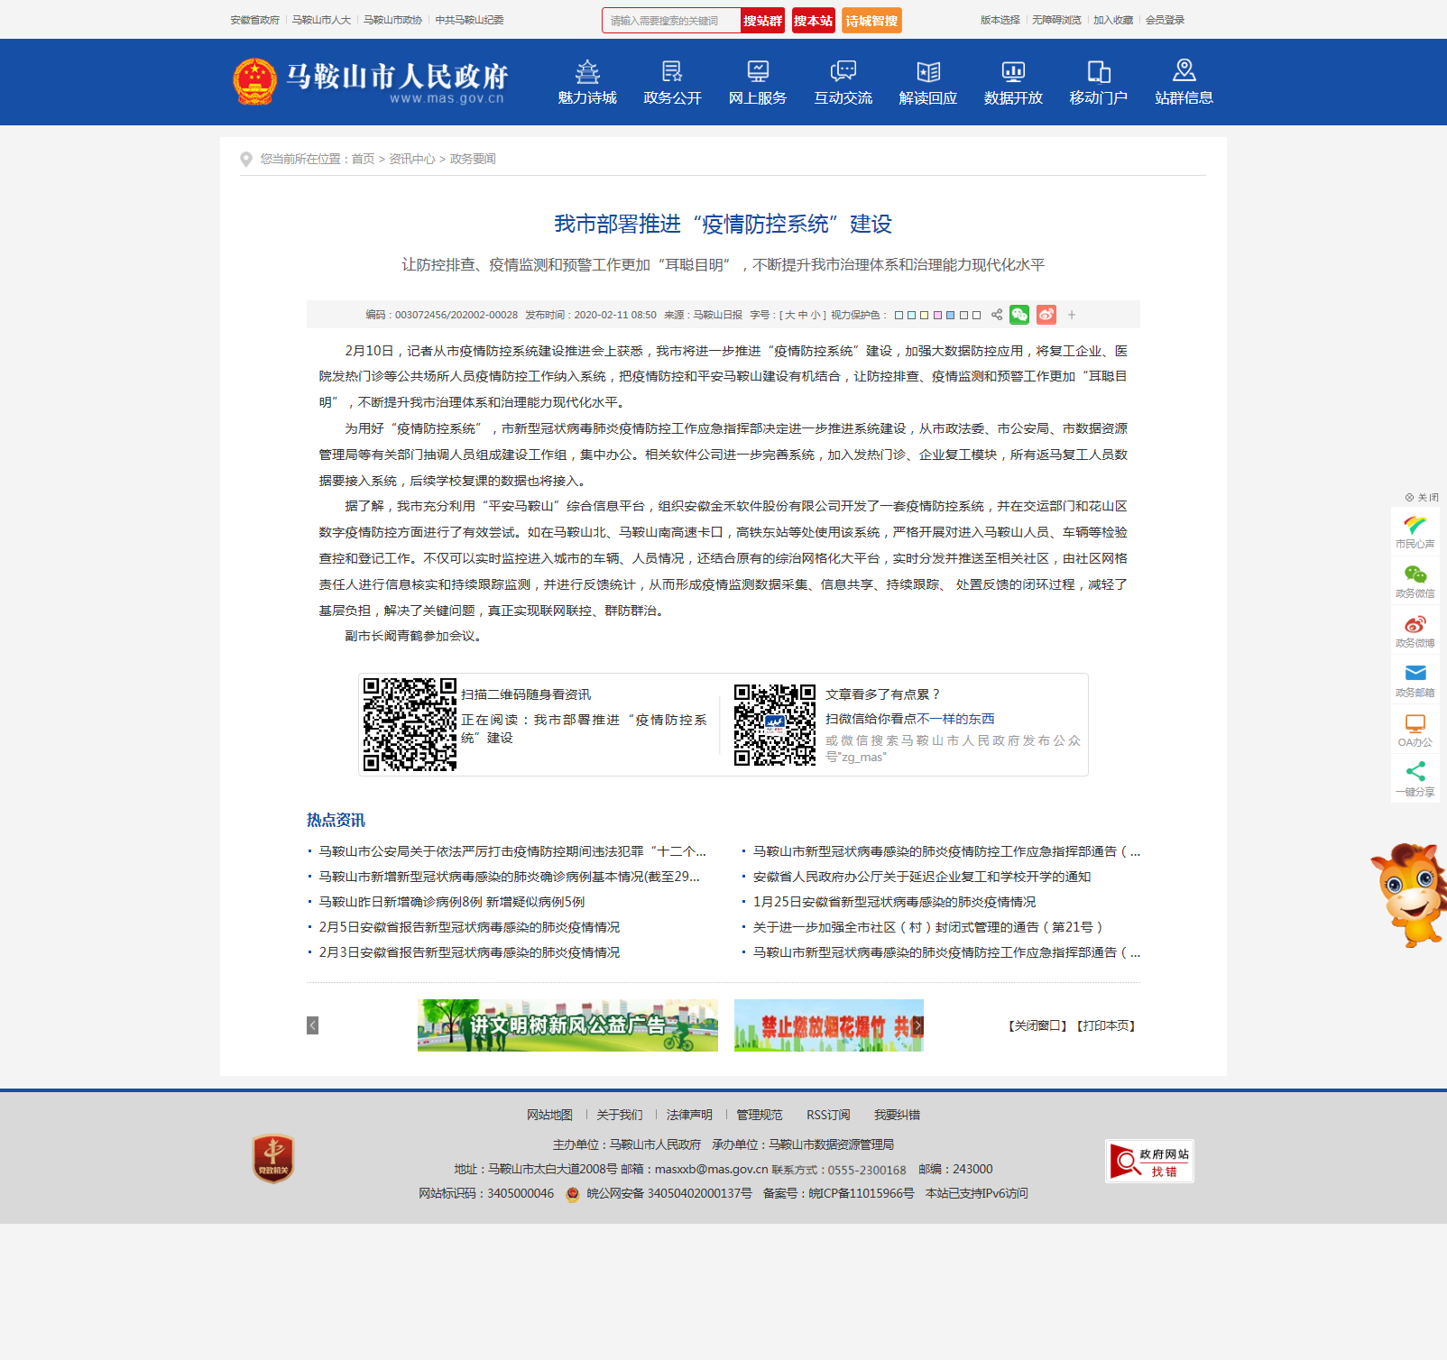This screenshot has height=1360, width=1447.
Task: Open 市民心声 in floating sidebar
Action: [x=1415, y=530]
